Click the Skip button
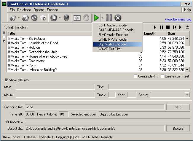The image size is (193, 141). click(x=178, y=107)
